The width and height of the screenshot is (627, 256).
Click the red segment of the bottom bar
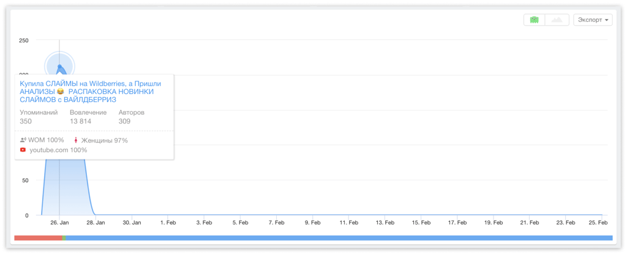click(37, 238)
